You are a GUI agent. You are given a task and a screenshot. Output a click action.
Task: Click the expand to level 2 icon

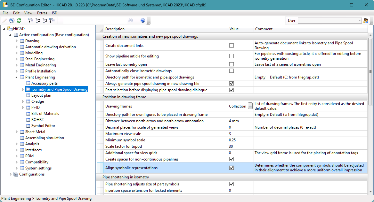(38, 21)
